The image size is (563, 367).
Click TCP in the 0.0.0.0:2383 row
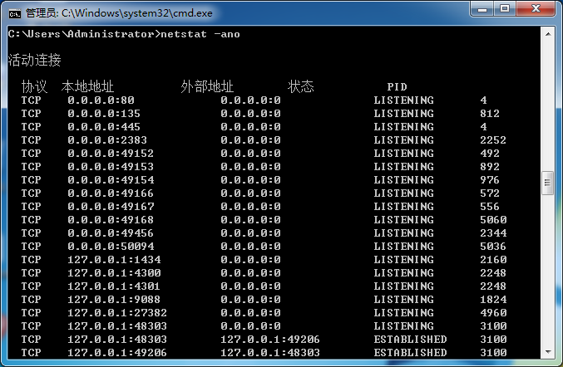31,140
